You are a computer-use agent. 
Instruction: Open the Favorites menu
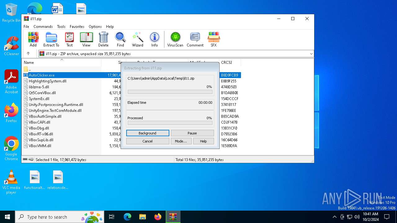coord(77,27)
